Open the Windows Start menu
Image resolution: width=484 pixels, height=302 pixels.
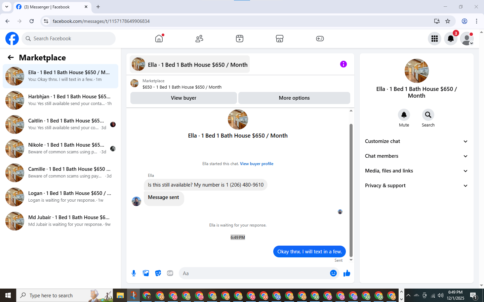click(8, 295)
